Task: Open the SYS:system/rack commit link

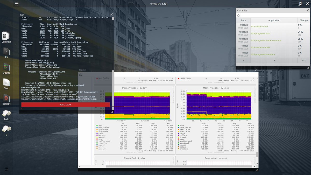Action: (x=260, y=26)
